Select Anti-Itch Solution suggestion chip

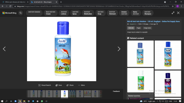(x=34, y=13)
